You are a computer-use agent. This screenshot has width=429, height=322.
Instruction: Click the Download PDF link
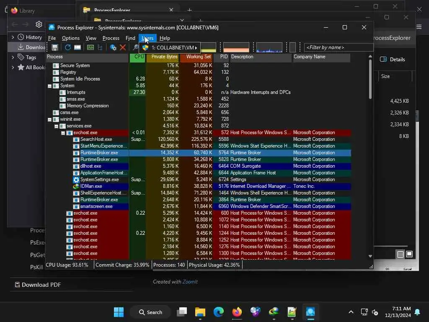coord(41,285)
